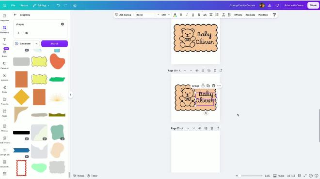This screenshot has width=320, height=179.
Task: Hide Page 10 with eye icon
Action: (x=197, y=70)
